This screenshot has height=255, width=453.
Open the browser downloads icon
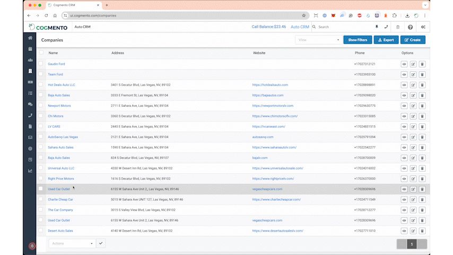pyautogui.click(x=407, y=15)
